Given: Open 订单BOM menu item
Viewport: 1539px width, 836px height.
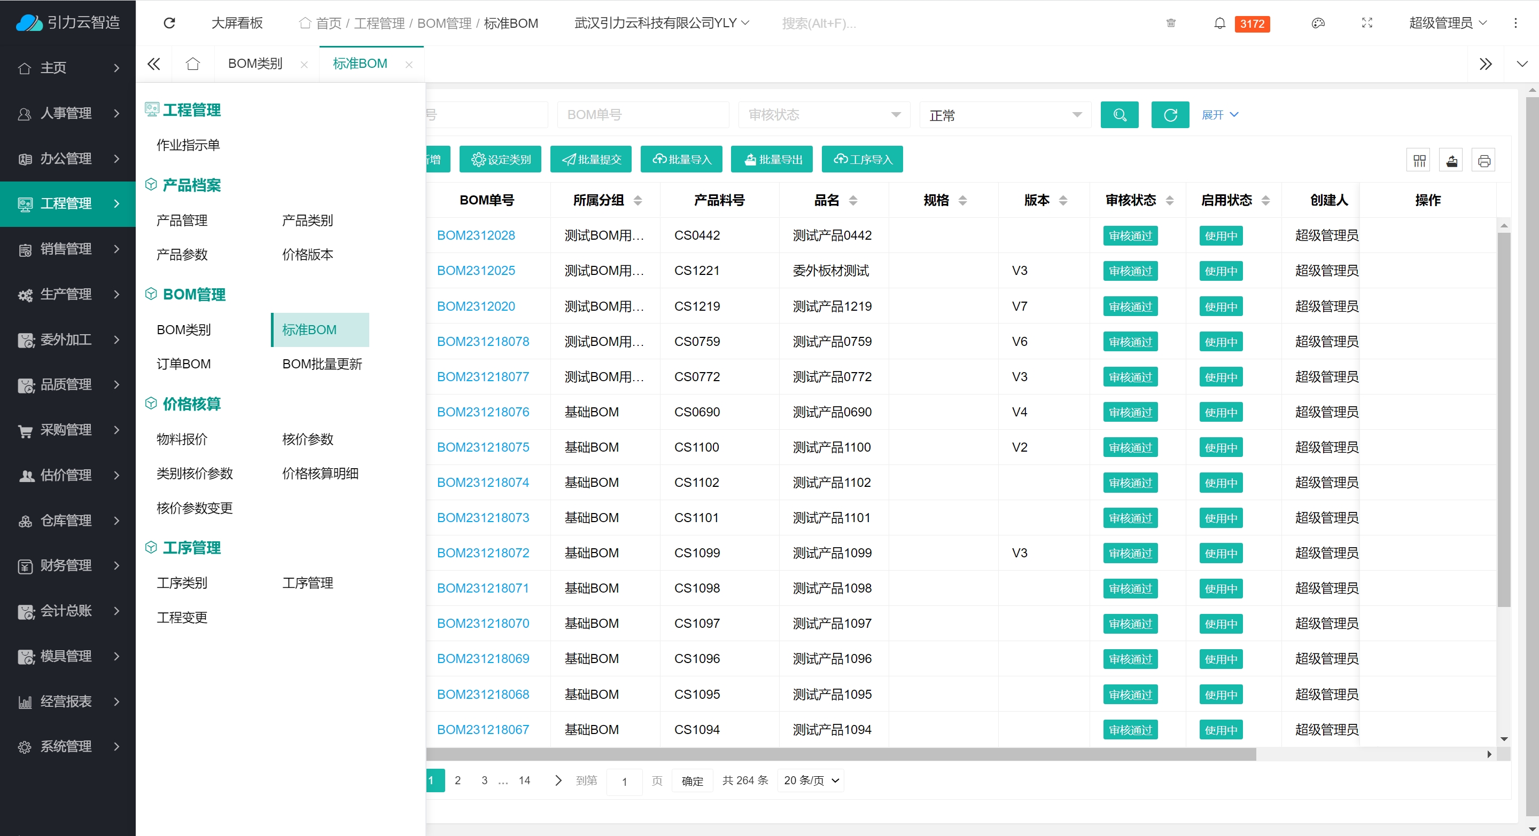Looking at the screenshot, I should click(183, 364).
